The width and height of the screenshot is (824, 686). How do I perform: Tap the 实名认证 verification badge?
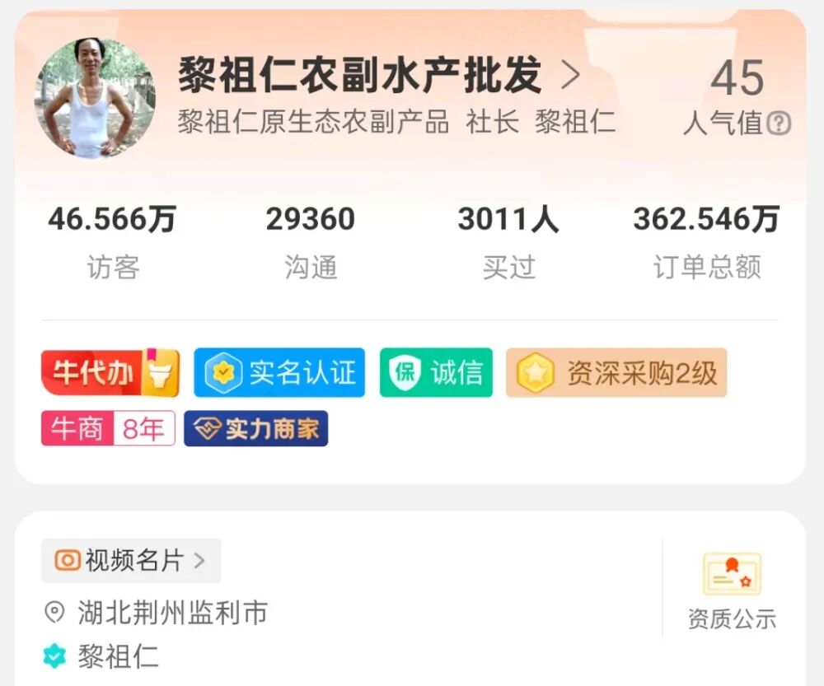tap(279, 372)
